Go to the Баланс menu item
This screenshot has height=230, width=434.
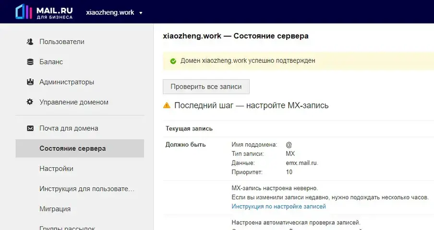click(x=51, y=62)
